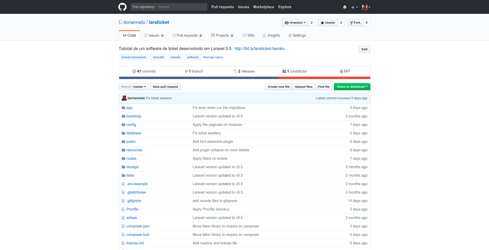
Task: Open the Settings tab
Action: pyautogui.click(x=297, y=35)
